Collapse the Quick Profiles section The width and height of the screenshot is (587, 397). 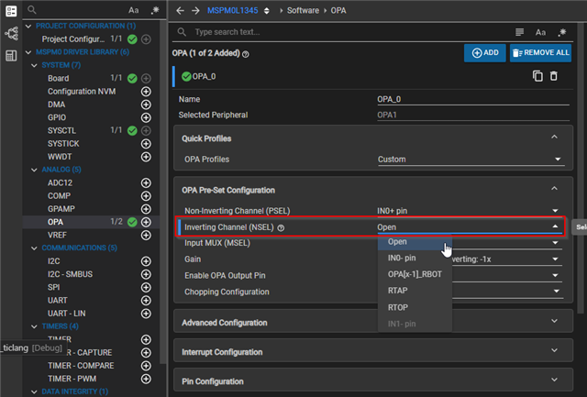pos(554,137)
